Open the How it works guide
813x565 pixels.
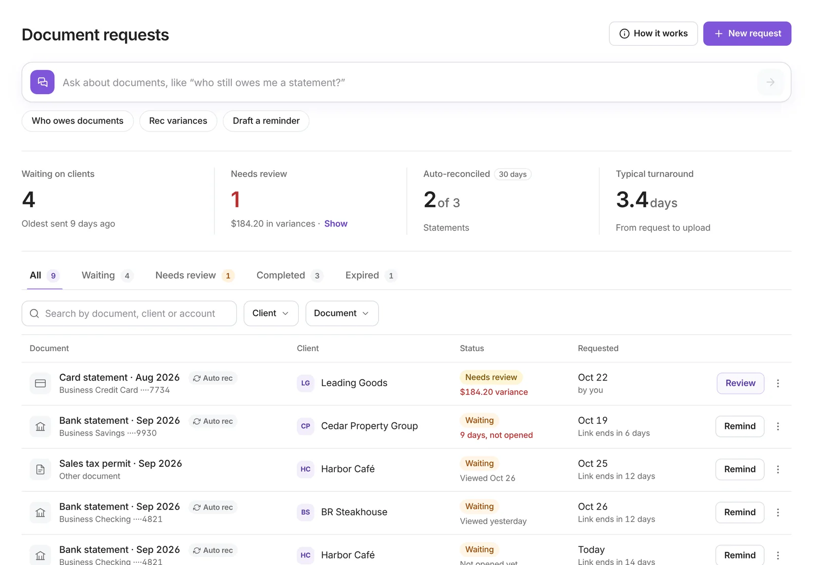[653, 34]
